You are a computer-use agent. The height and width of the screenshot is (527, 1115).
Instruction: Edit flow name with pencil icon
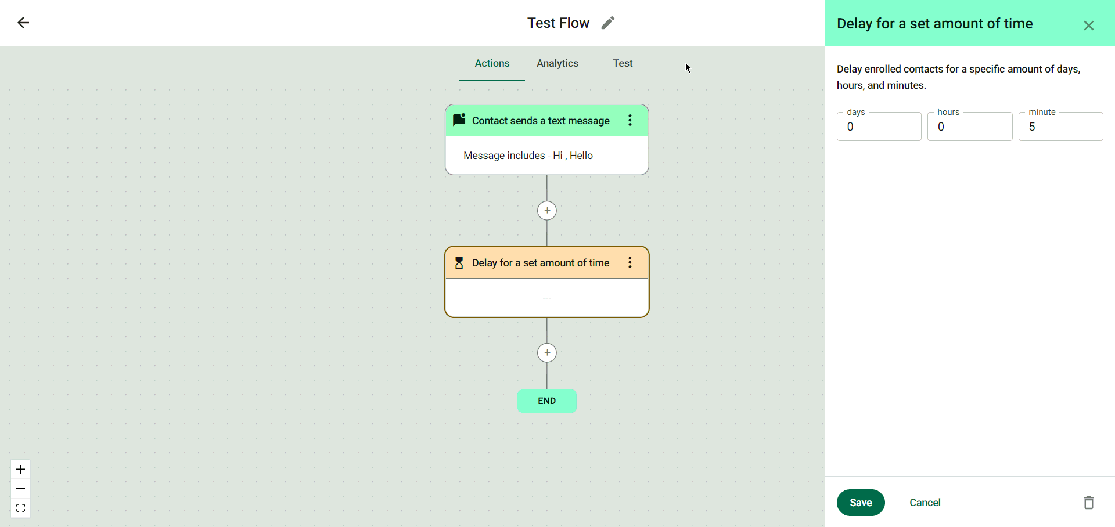tap(607, 23)
